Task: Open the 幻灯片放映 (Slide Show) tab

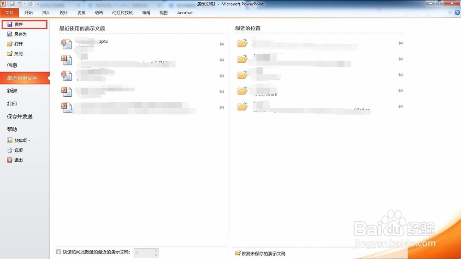Action: [122, 12]
